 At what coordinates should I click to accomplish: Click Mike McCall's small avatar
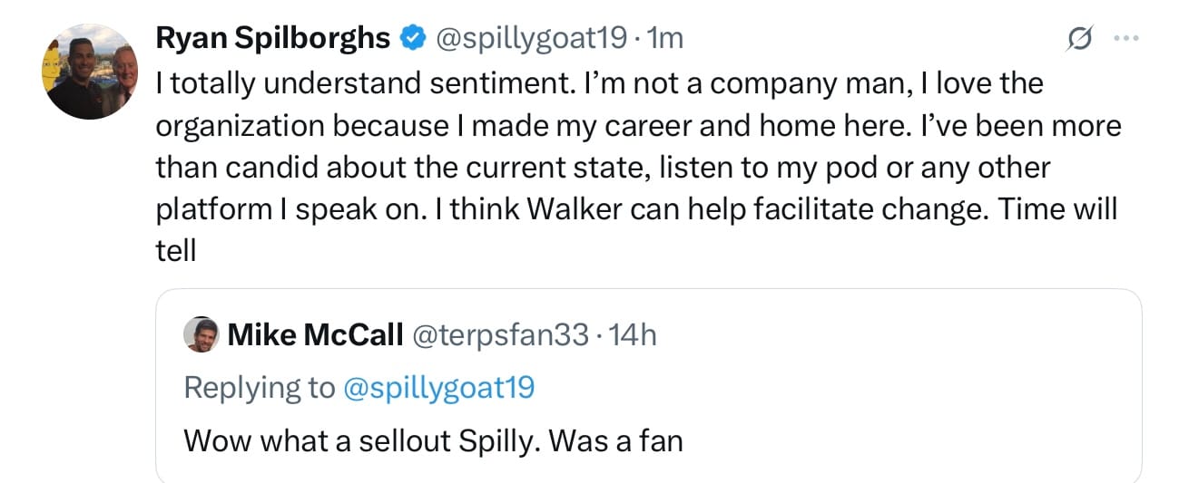coord(201,335)
